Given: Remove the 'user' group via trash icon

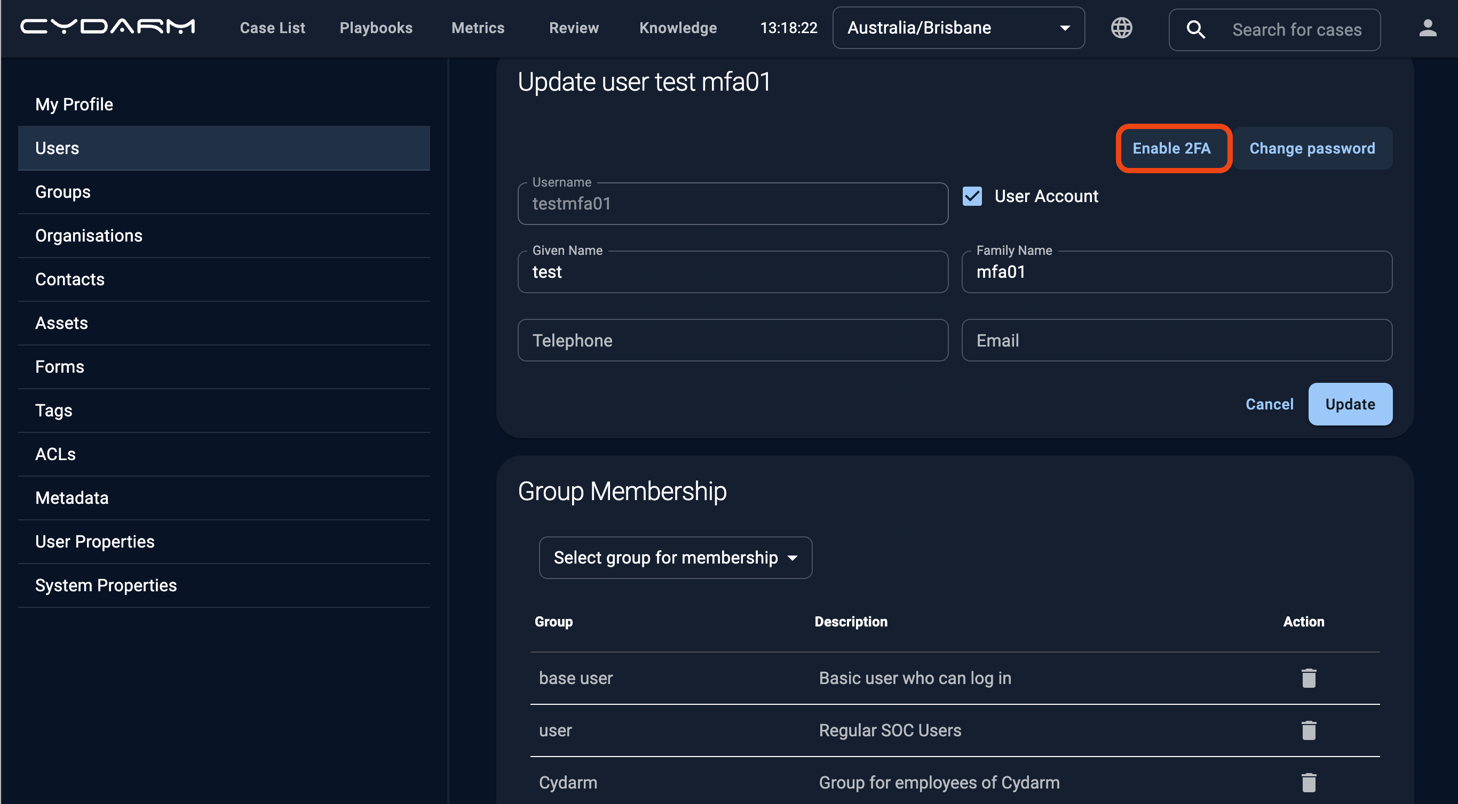Looking at the screenshot, I should tap(1308, 730).
